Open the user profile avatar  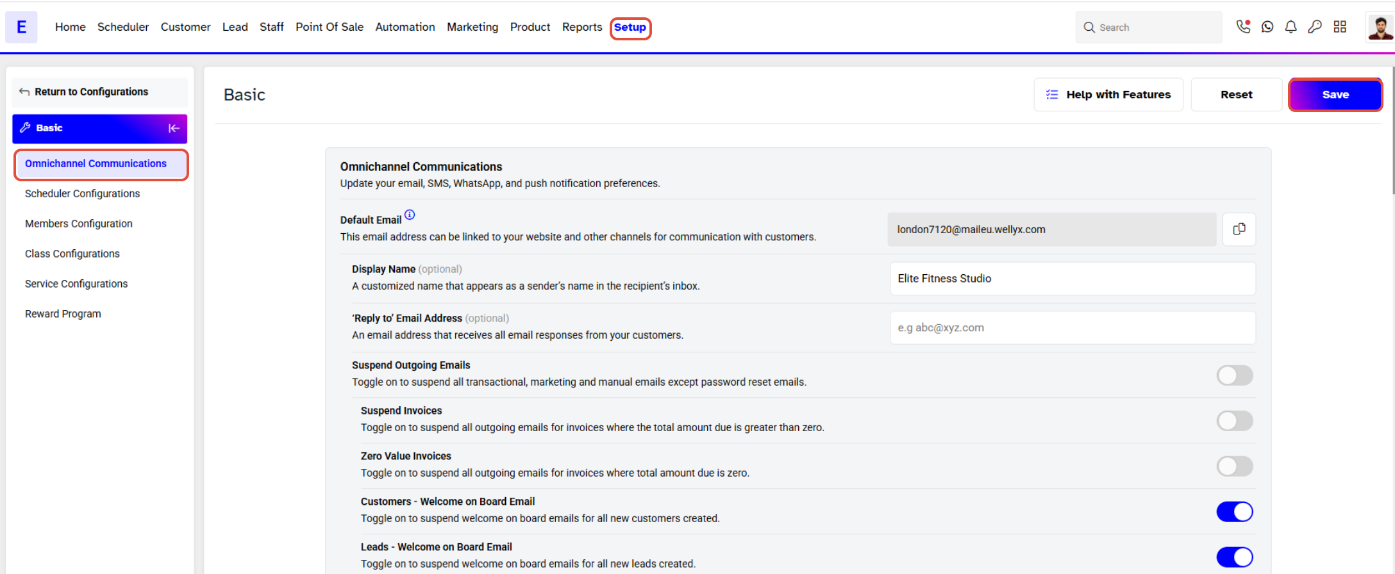1380,27
